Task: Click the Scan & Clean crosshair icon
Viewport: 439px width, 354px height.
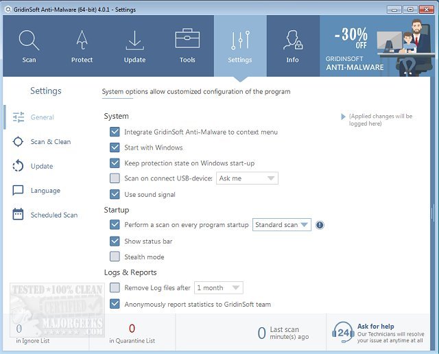Action: [x=19, y=141]
